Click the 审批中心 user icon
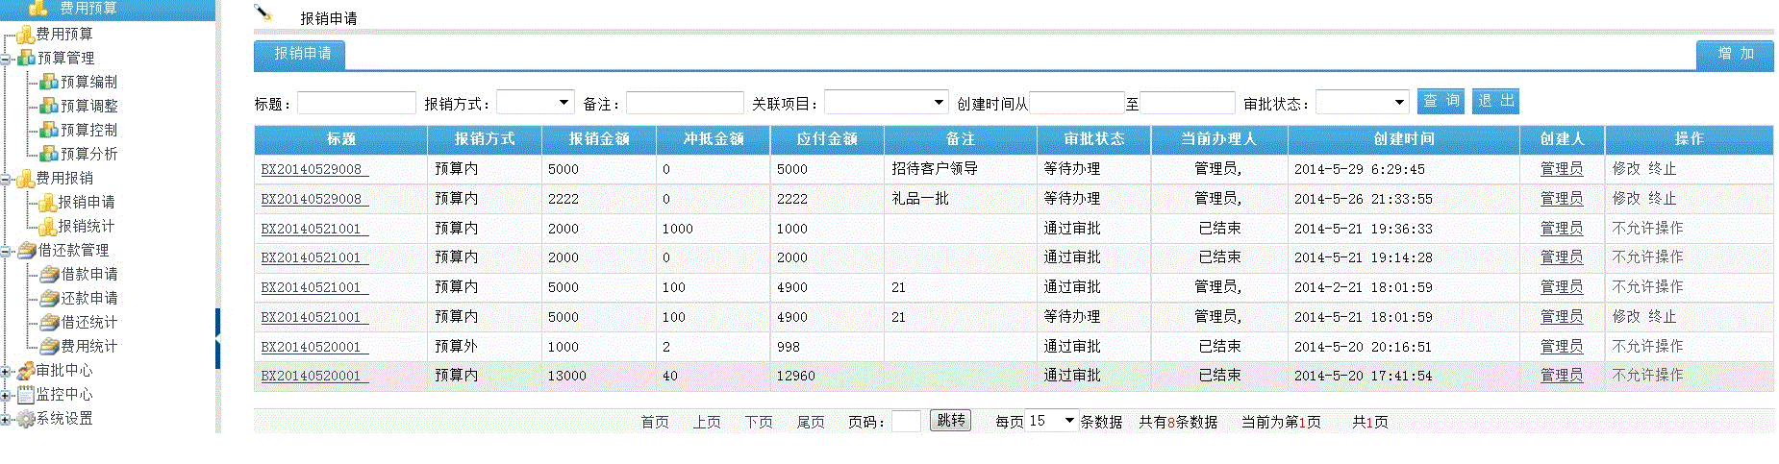1779x464 pixels. [x=26, y=371]
